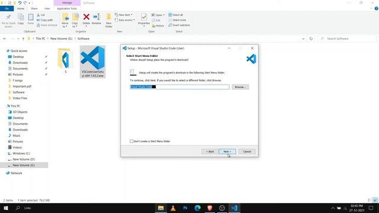Click the Search Software box

coord(347,38)
